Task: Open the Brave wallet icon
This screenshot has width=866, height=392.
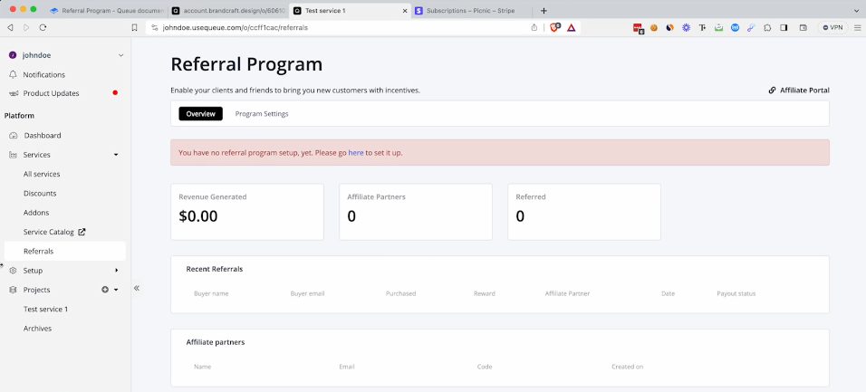Action: coord(803,27)
